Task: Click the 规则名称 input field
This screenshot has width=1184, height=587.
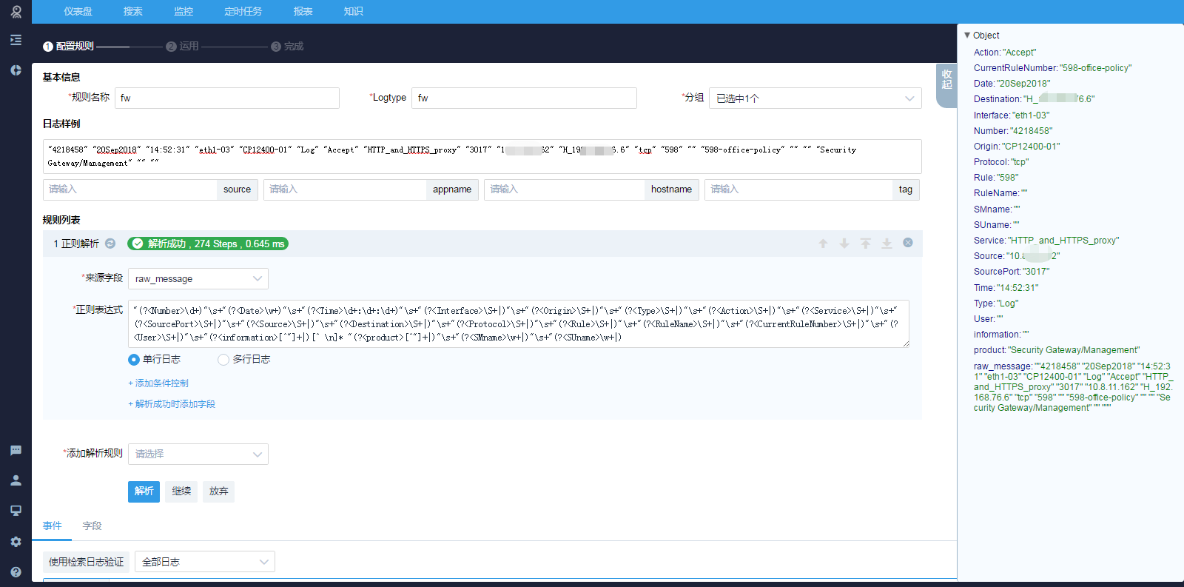Action: [x=226, y=98]
